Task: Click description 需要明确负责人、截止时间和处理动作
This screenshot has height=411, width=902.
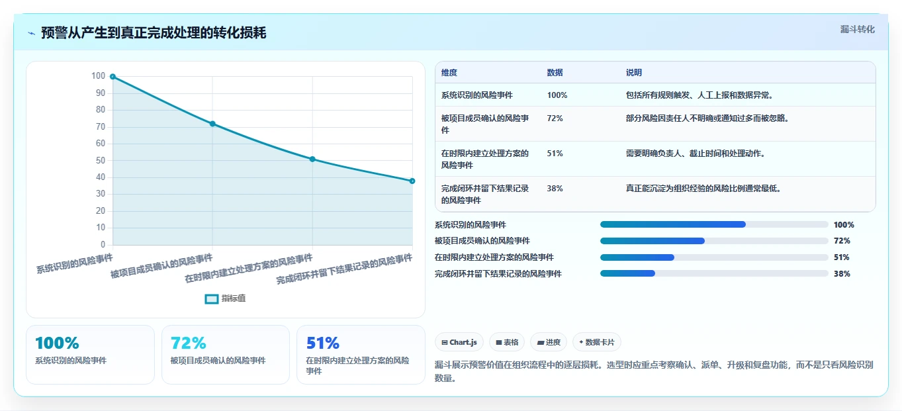Action: point(696,154)
